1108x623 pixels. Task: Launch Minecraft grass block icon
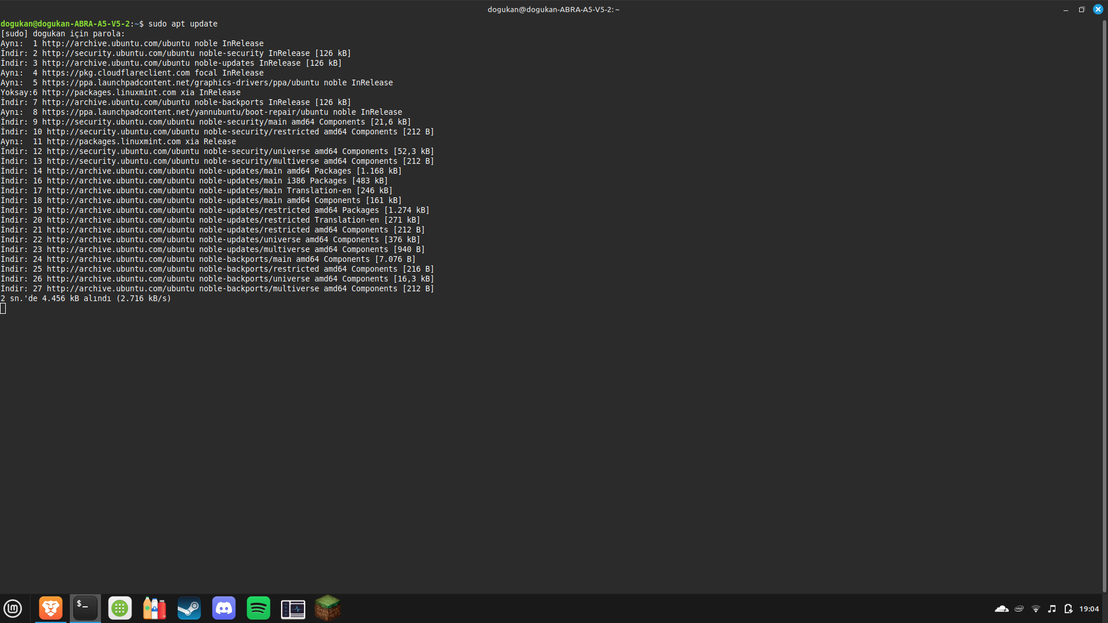(x=328, y=608)
